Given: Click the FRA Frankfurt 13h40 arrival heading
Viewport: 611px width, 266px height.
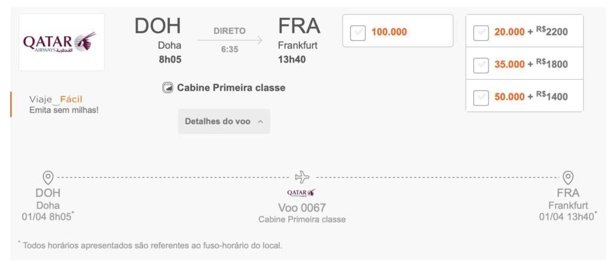Looking at the screenshot, I should (300, 41).
